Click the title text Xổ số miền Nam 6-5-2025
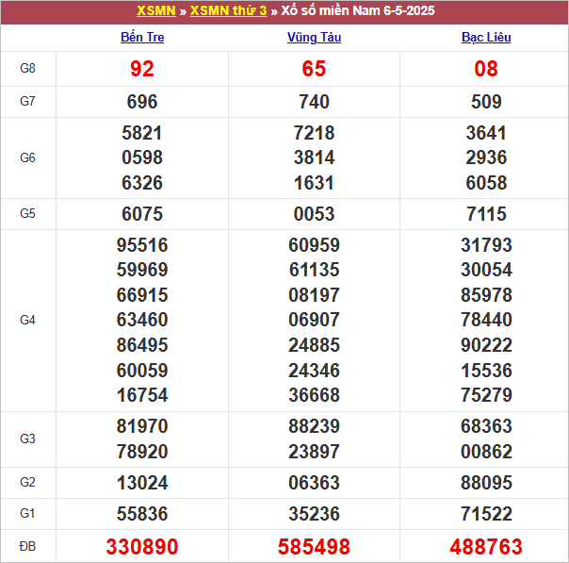The height and width of the screenshot is (563, 569). point(358,10)
